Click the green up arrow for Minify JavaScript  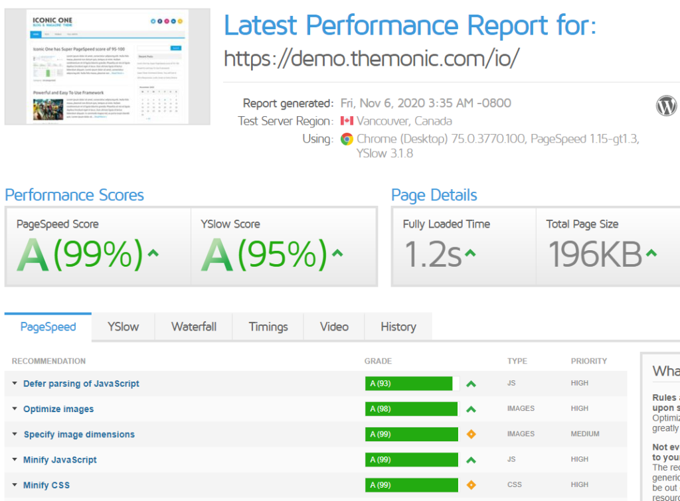coord(471,460)
